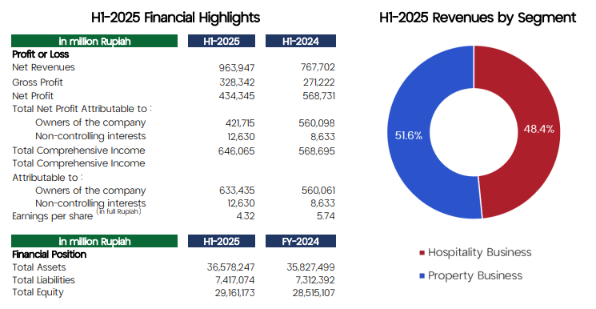
Task: Click the blue Property Business legend swatch
Action: tap(422, 276)
